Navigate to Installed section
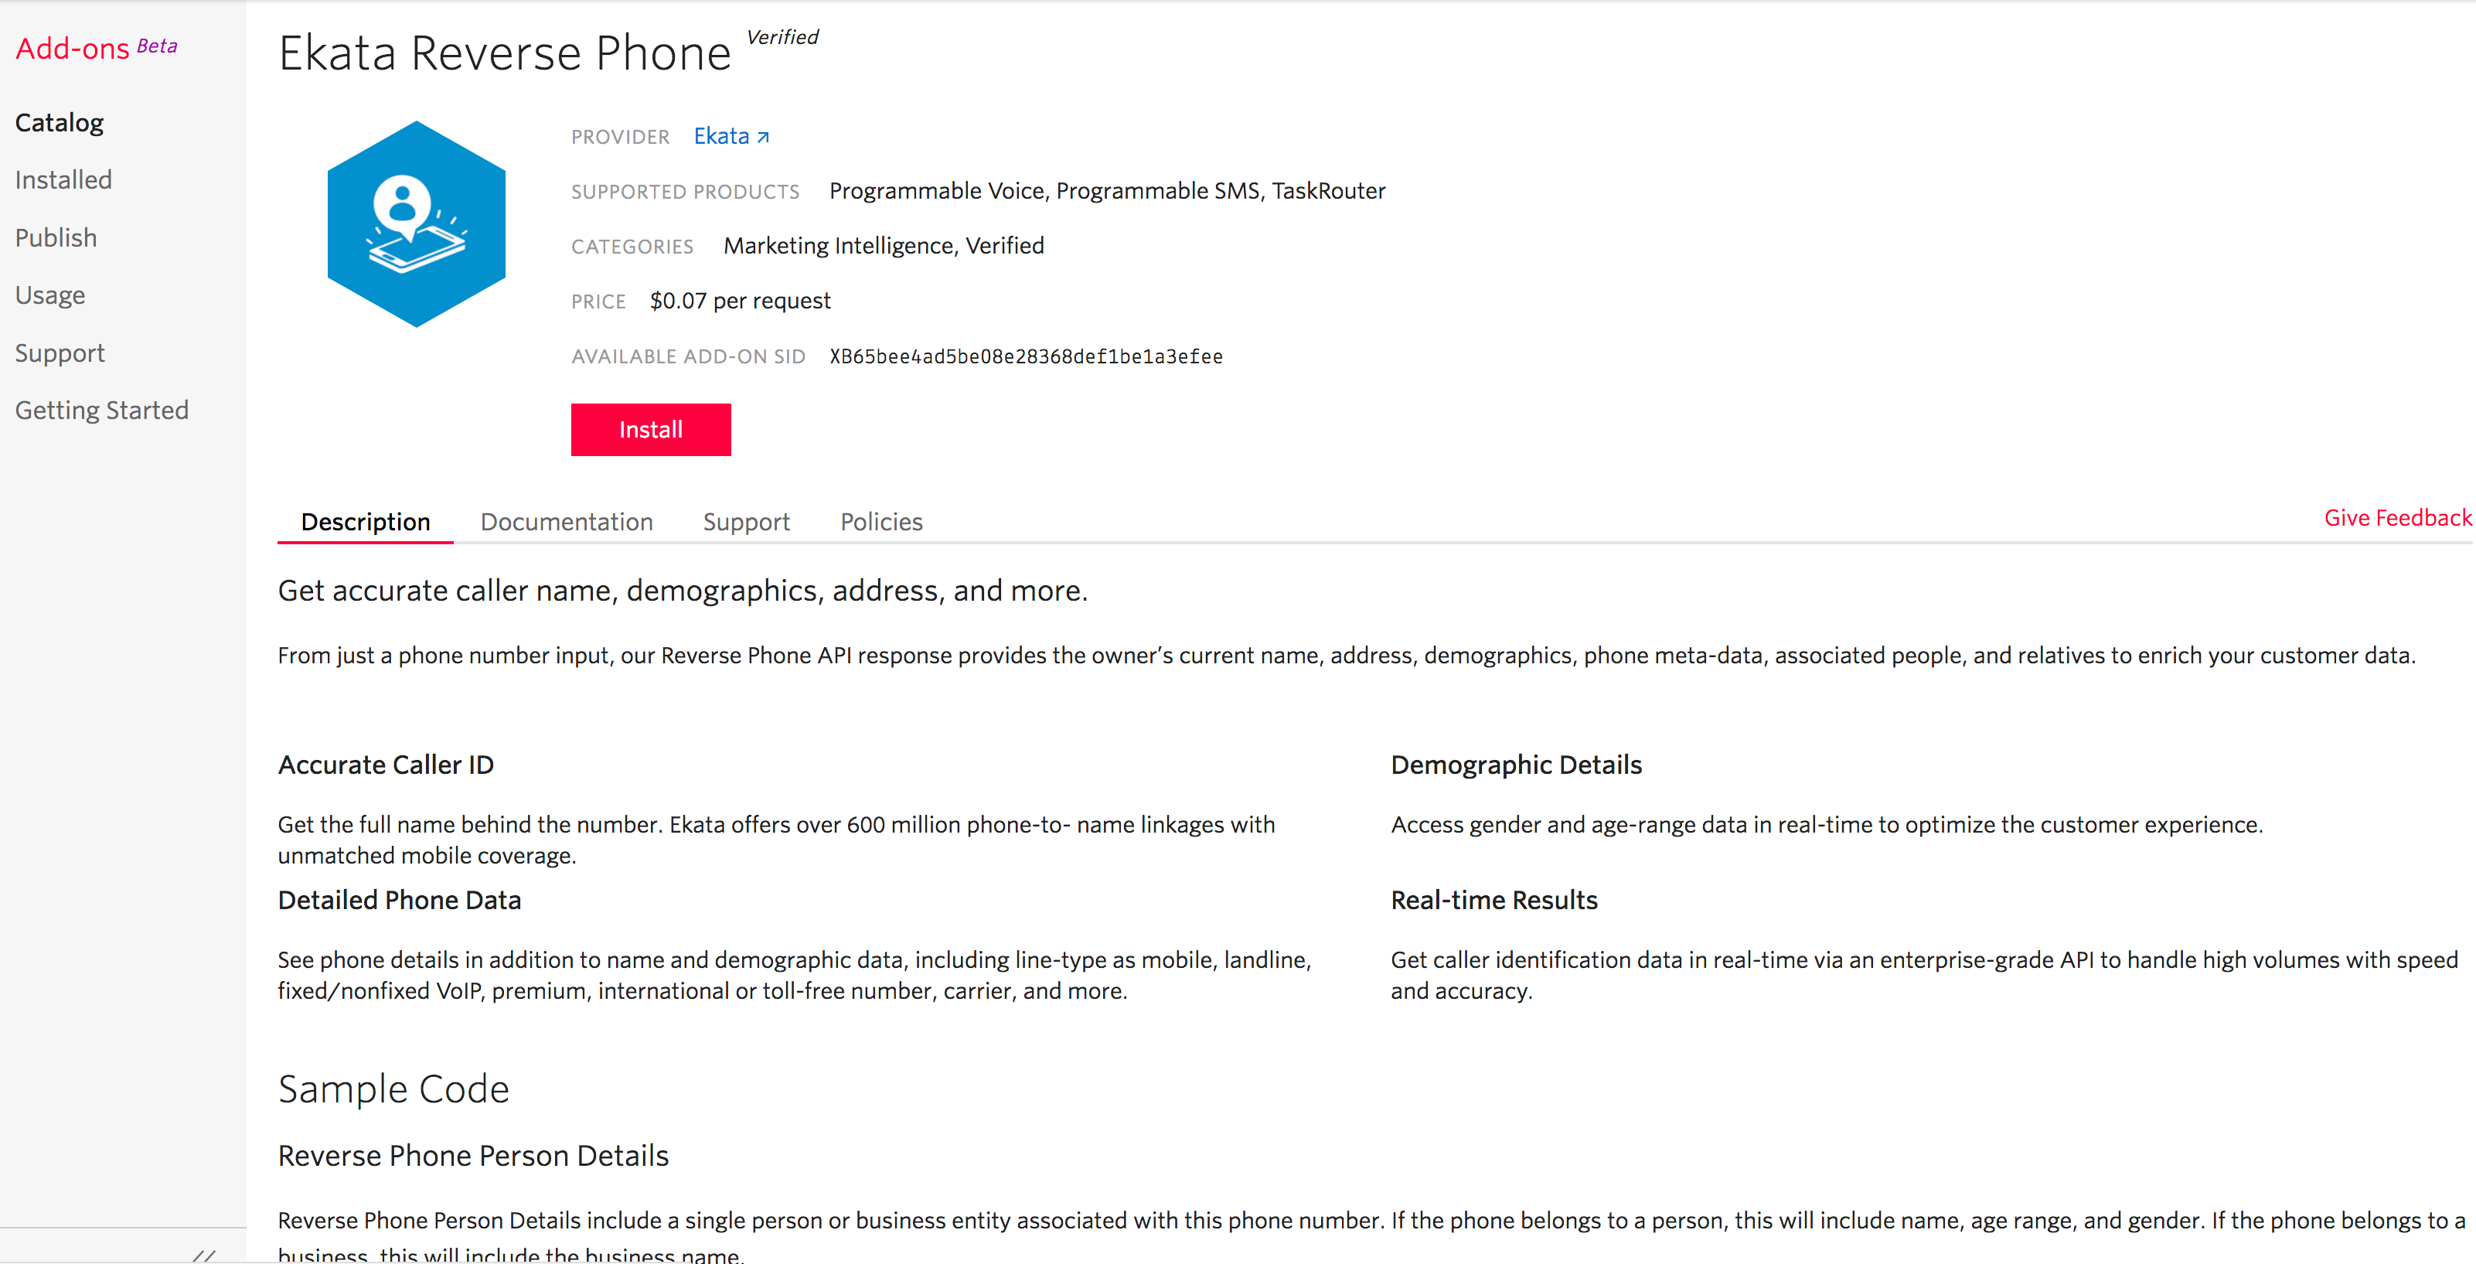The width and height of the screenshot is (2476, 1264). [63, 179]
